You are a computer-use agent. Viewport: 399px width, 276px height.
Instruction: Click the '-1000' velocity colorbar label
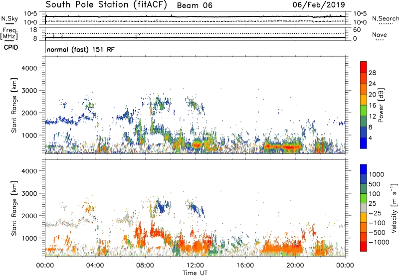point(379,242)
